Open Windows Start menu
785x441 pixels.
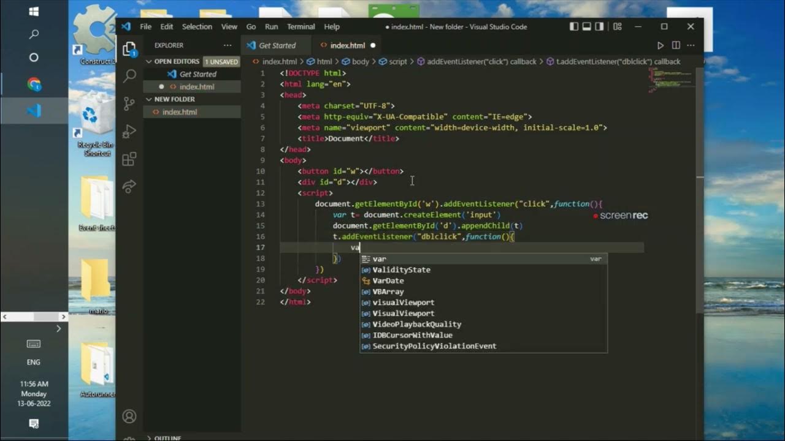click(34, 12)
